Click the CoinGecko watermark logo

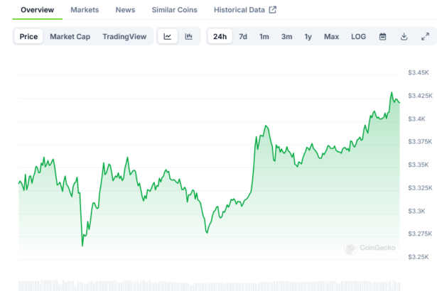[369, 248]
